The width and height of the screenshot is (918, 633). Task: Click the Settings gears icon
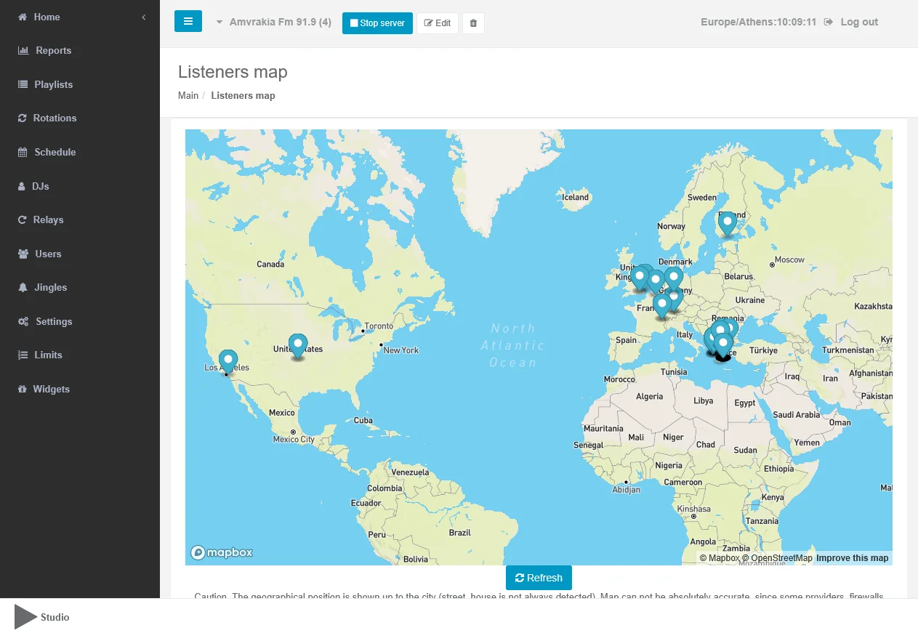tap(23, 321)
